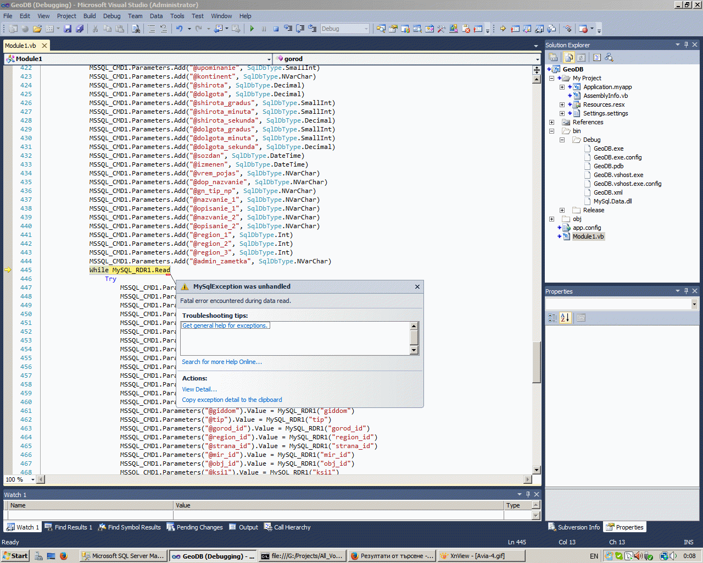The height and width of the screenshot is (563, 703).
Task: Click the Save All toolbar icon
Action: (x=80, y=29)
